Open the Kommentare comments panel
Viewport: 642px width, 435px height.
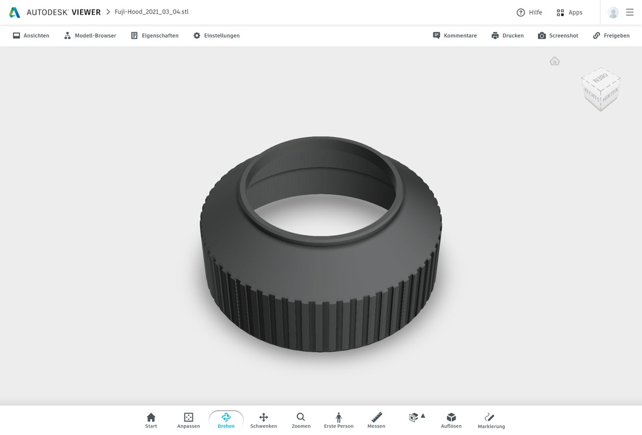point(454,36)
